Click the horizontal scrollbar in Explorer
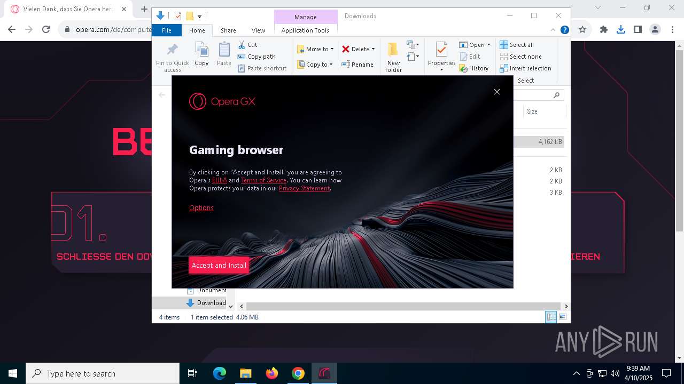The height and width of the screenshot is (384, 684). pyautogui.click(x=403, y=306)
